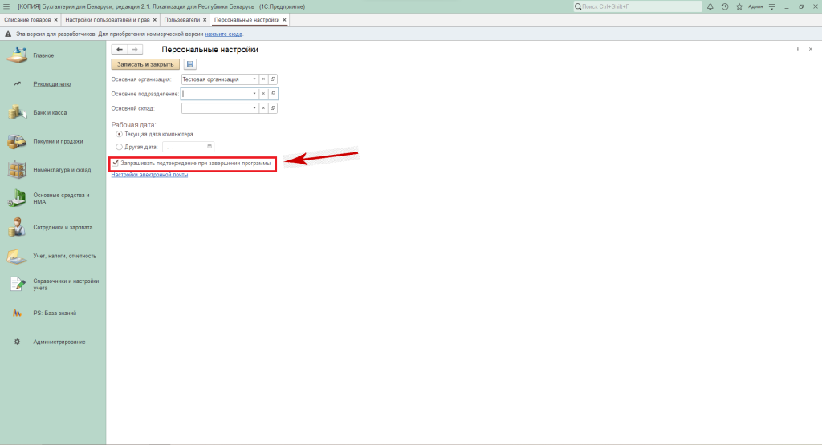Click the back arrow navigation button
The width and height of the screenshot is (822, 445).
(120, 50)
